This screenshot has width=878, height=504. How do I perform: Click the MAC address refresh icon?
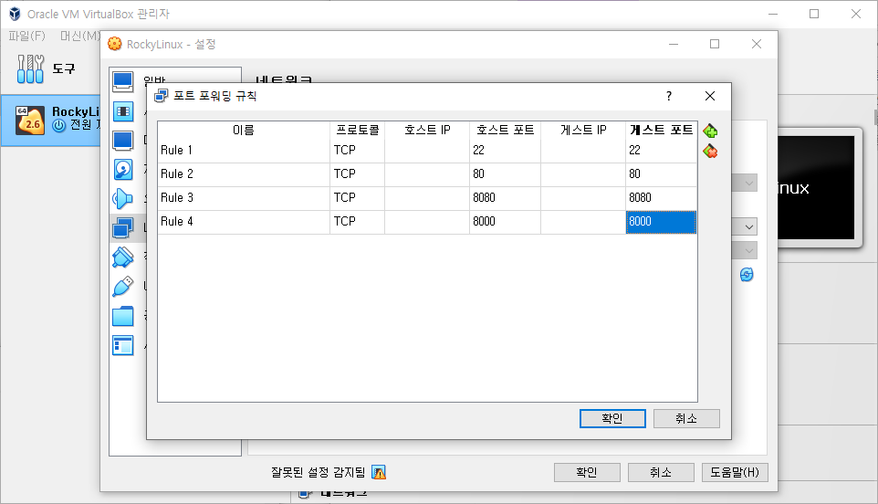(747, 275)
